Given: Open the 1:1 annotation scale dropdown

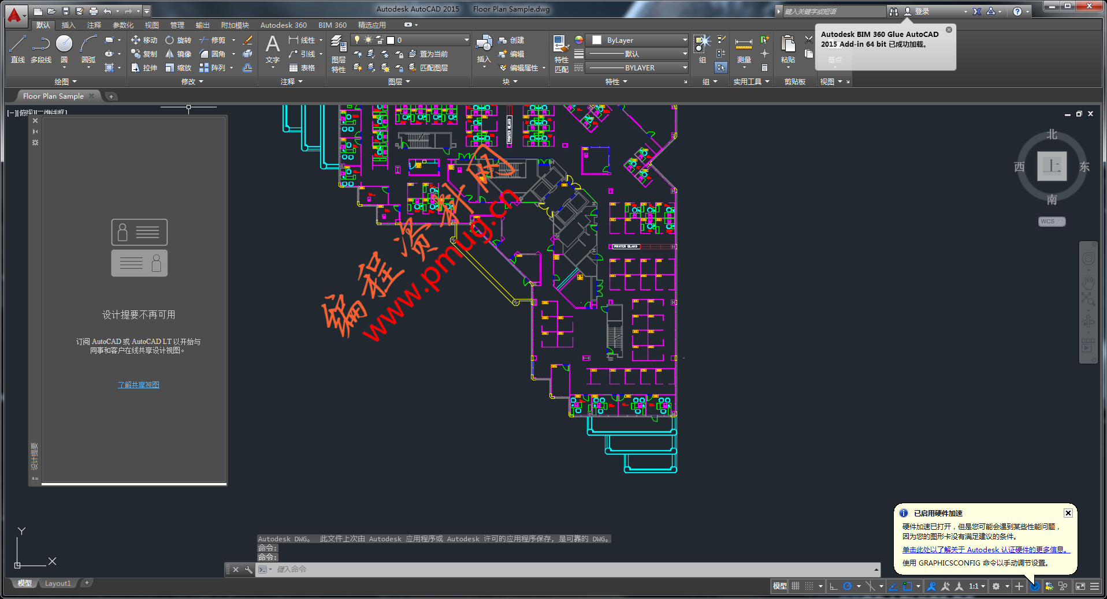Looking at the screenshot, I should pyautogui.click(x=977, y=586).
